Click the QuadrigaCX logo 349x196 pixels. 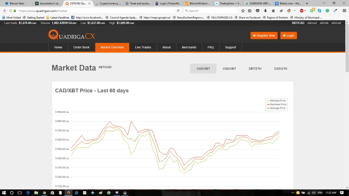[72, 35]
